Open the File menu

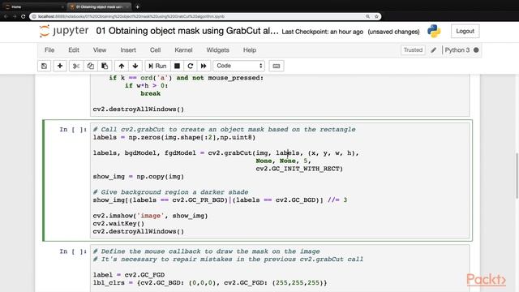click(x=49, y=50)
